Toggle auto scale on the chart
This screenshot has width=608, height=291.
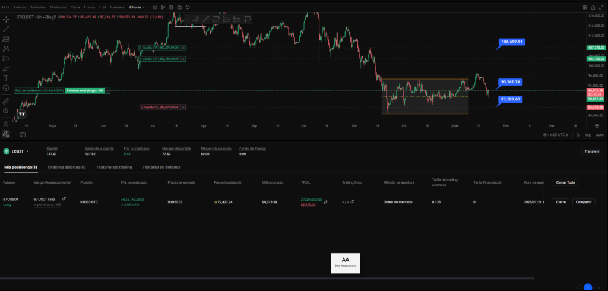tap(599, 135)
